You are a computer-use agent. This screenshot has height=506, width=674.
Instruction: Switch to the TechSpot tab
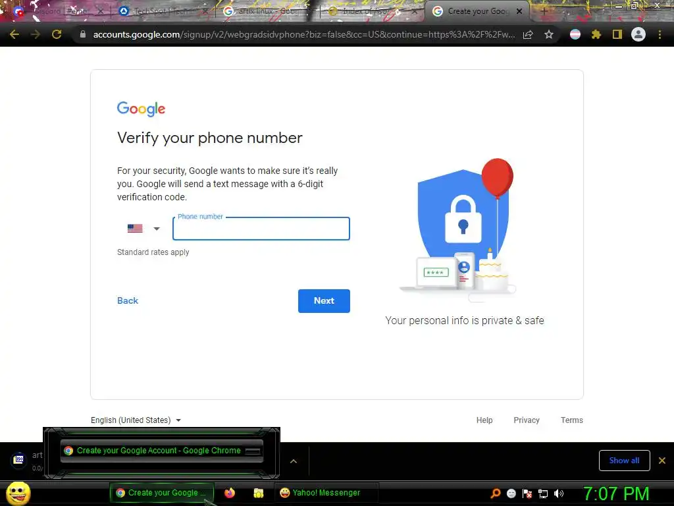(160, 11)
